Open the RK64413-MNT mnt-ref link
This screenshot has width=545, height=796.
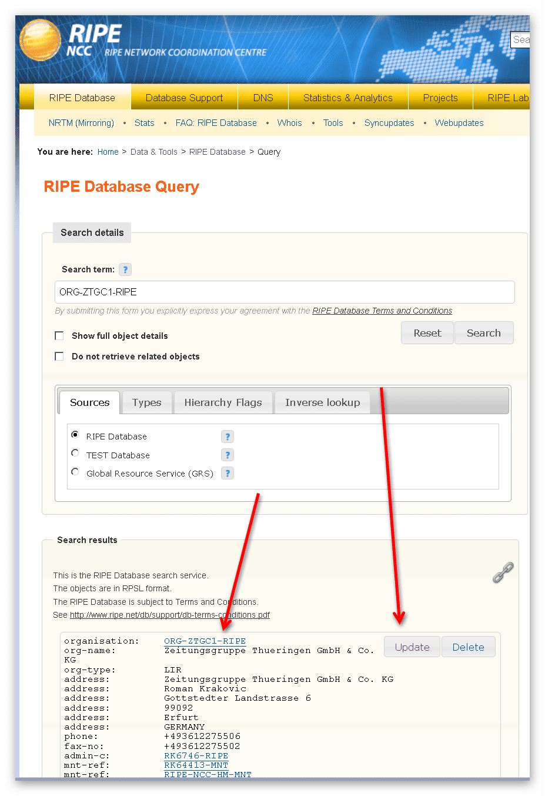pos(196,765)
